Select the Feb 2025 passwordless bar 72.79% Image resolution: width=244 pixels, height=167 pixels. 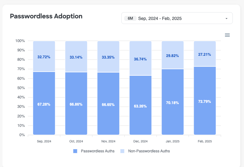[x=205, y=101]
